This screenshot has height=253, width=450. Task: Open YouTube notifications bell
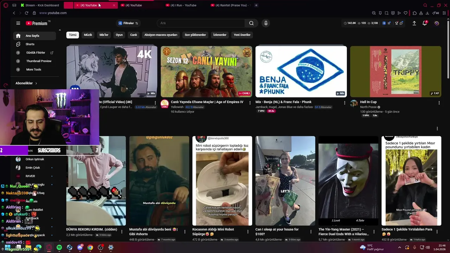coord(425,23)
